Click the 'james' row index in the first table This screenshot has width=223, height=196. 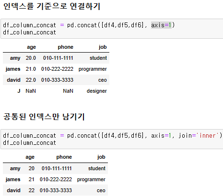tap(13, 69)
